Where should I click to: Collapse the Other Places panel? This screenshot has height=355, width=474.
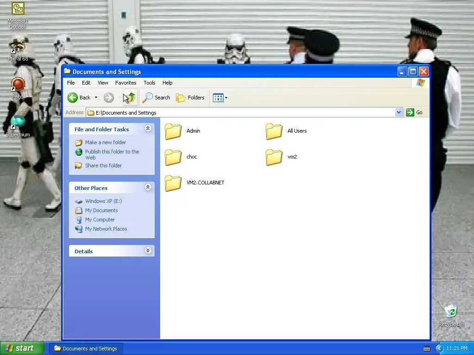148,187
